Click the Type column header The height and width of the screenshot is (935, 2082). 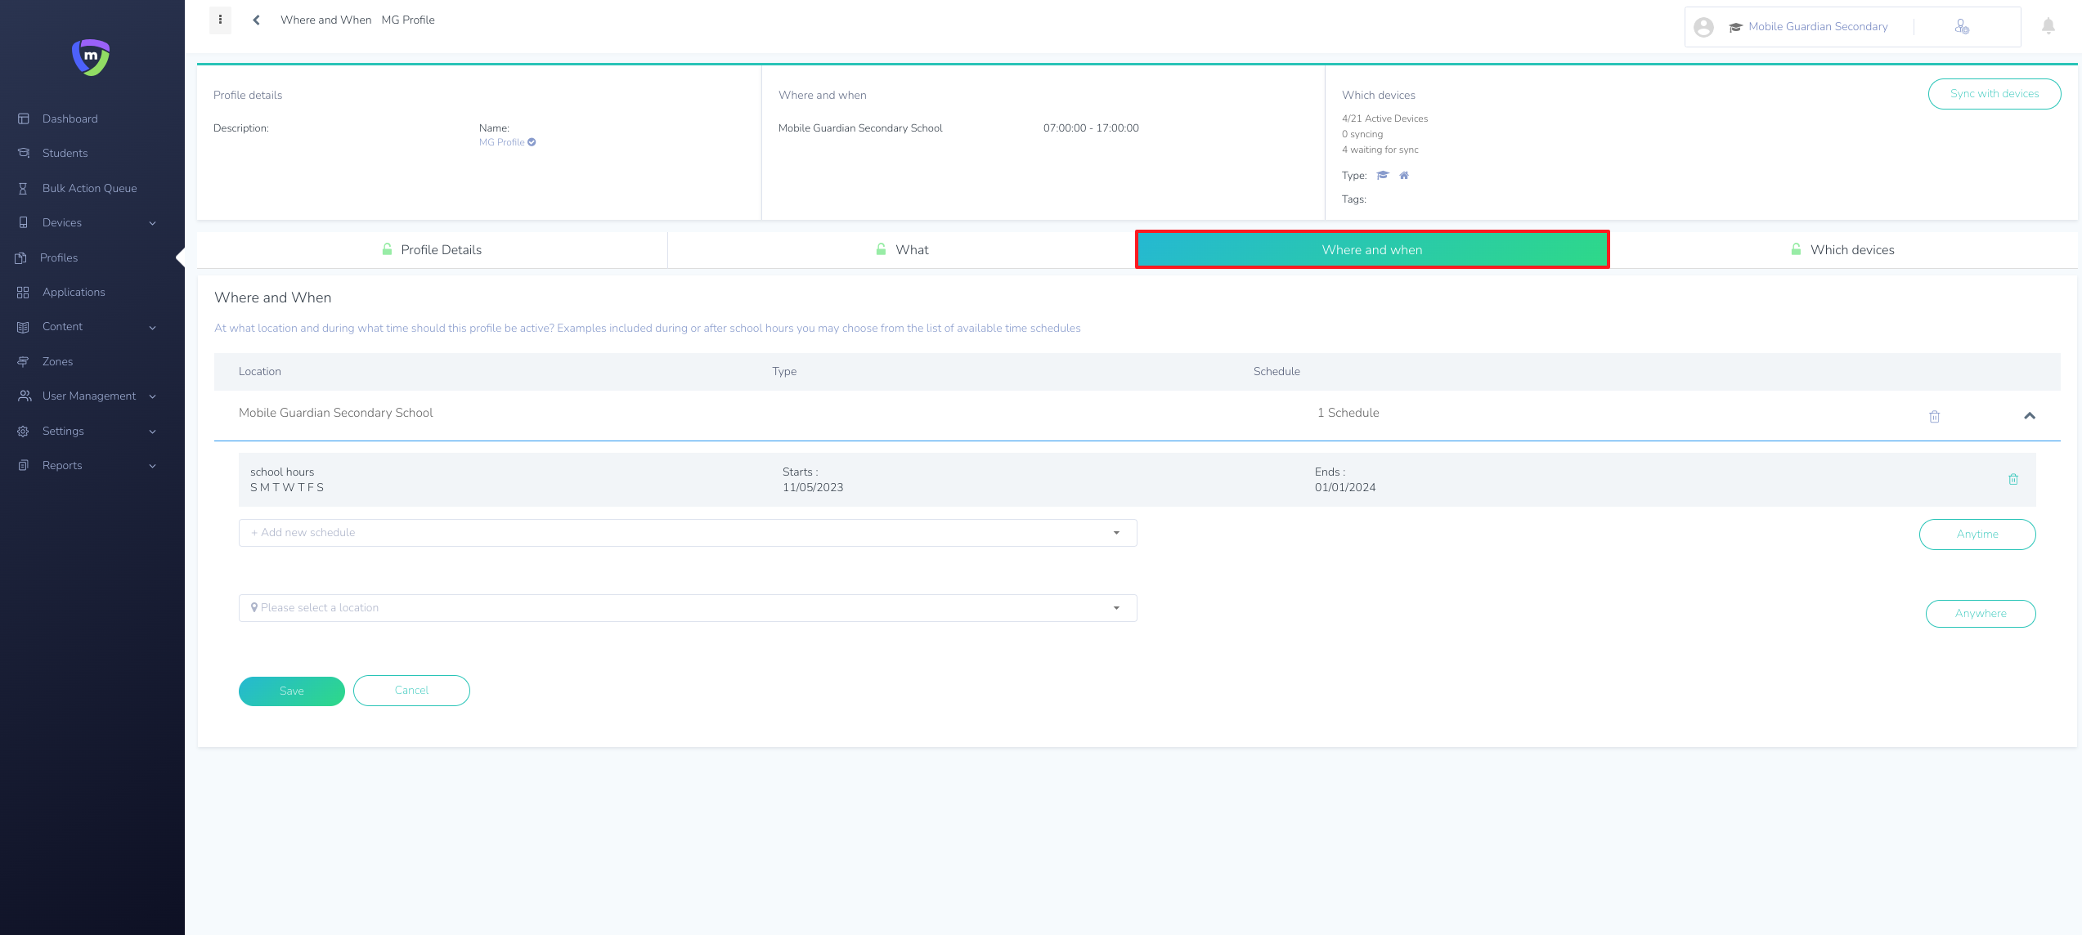(784, 372)
